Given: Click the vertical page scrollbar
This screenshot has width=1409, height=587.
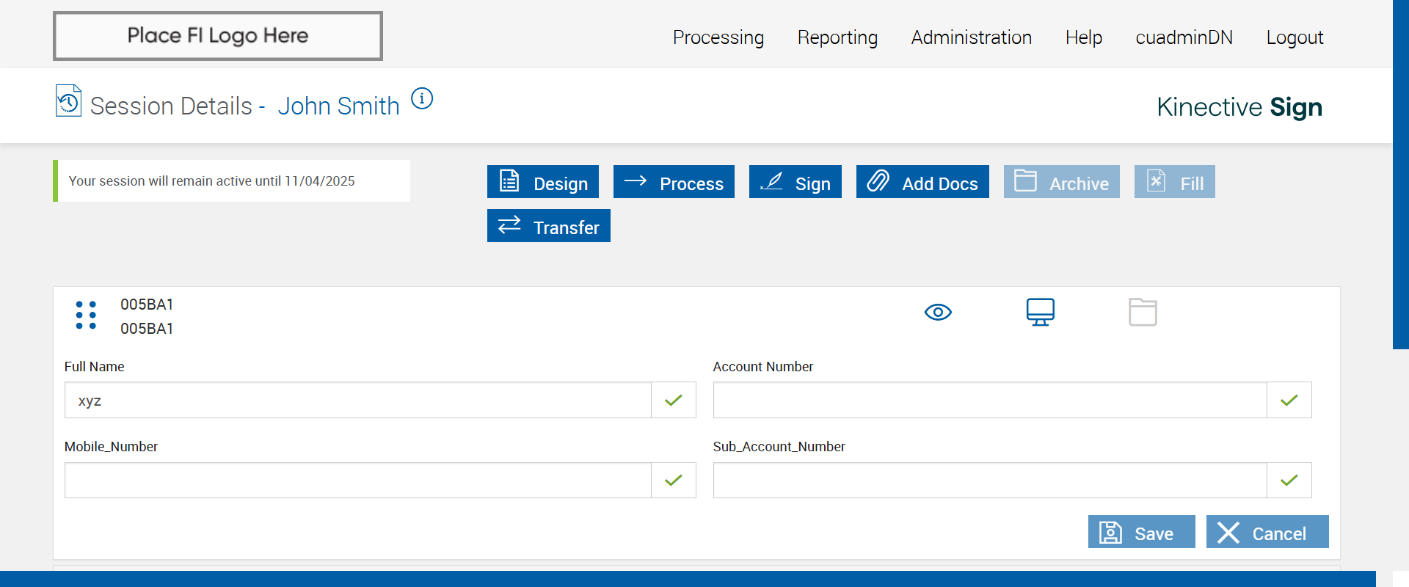Looking at the screenshot, I should (x=1401, y=175).
